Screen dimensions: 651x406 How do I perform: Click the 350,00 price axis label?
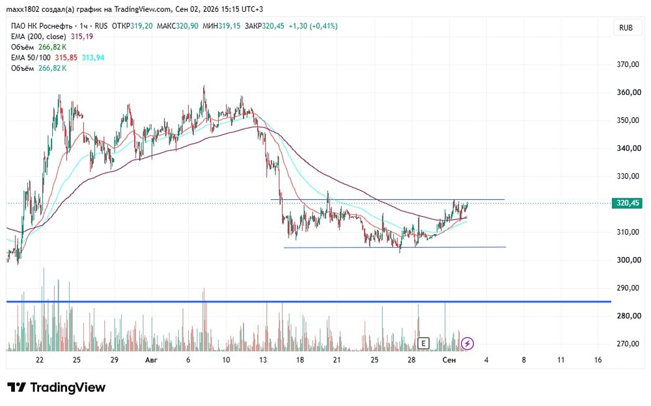628,120
